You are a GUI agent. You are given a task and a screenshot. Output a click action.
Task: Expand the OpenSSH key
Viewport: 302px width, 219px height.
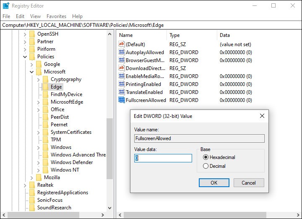25,34
